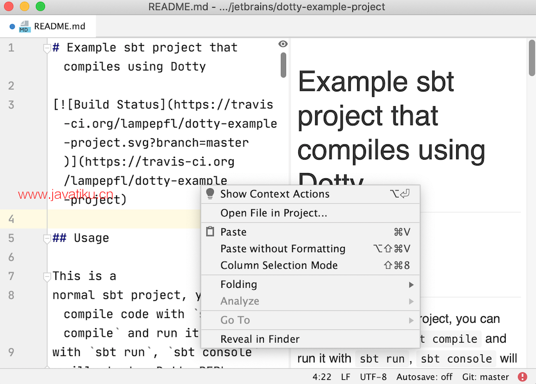Click the red error indicator in status bar
Screen dimensions: 536x384
tap(523, 377)
